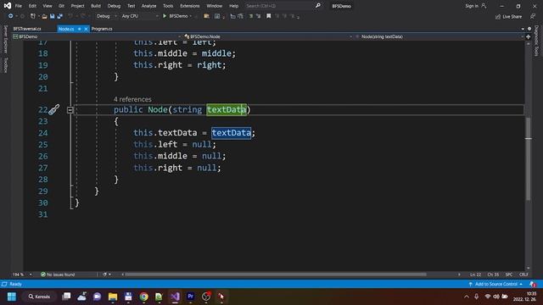Collapse the Node constructor at line 22

tap(70, 110)
